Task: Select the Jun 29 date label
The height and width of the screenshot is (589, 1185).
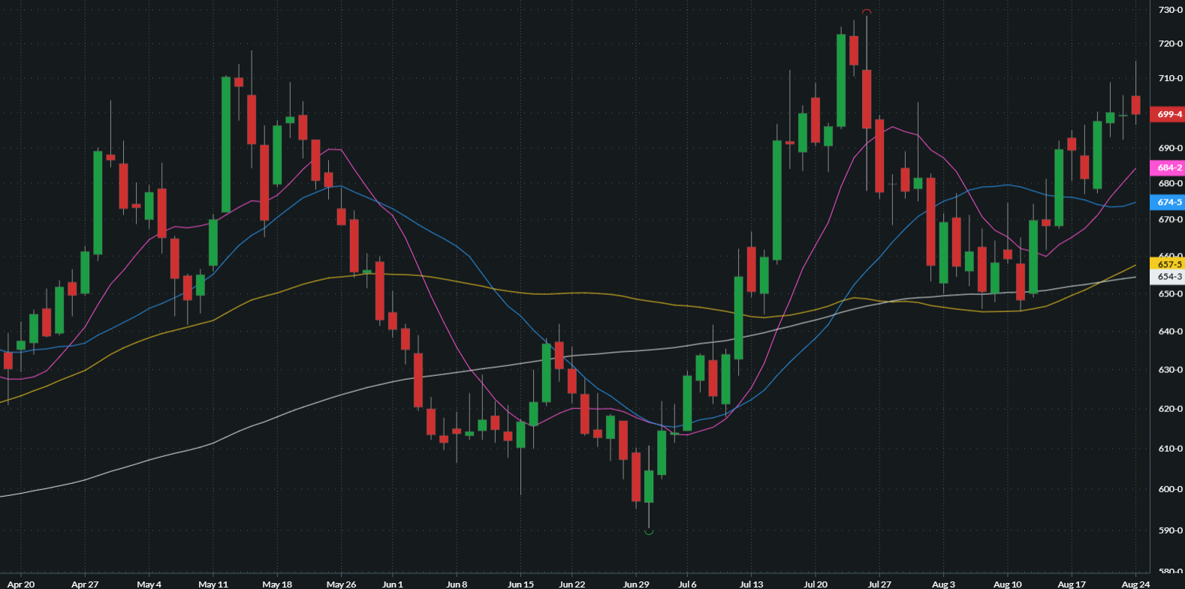Action: point(636,584)
